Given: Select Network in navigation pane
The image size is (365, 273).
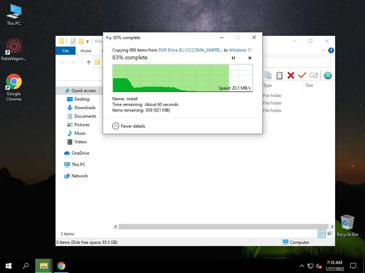Looking at the screenshot, I should [x=76, y=176].
